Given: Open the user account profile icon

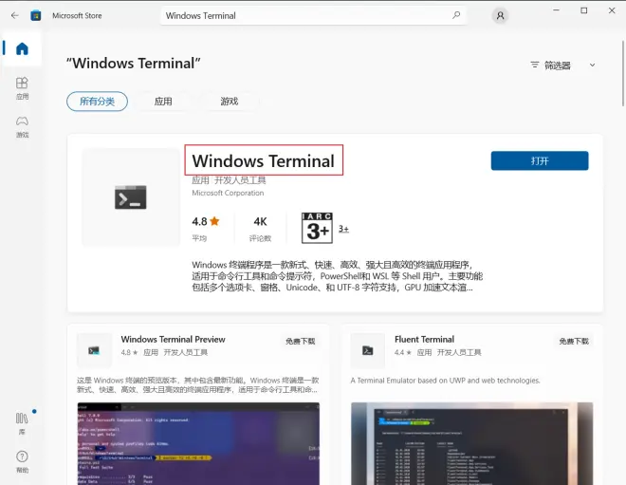Looking at the screenshot, I should [x=500, y=15].
